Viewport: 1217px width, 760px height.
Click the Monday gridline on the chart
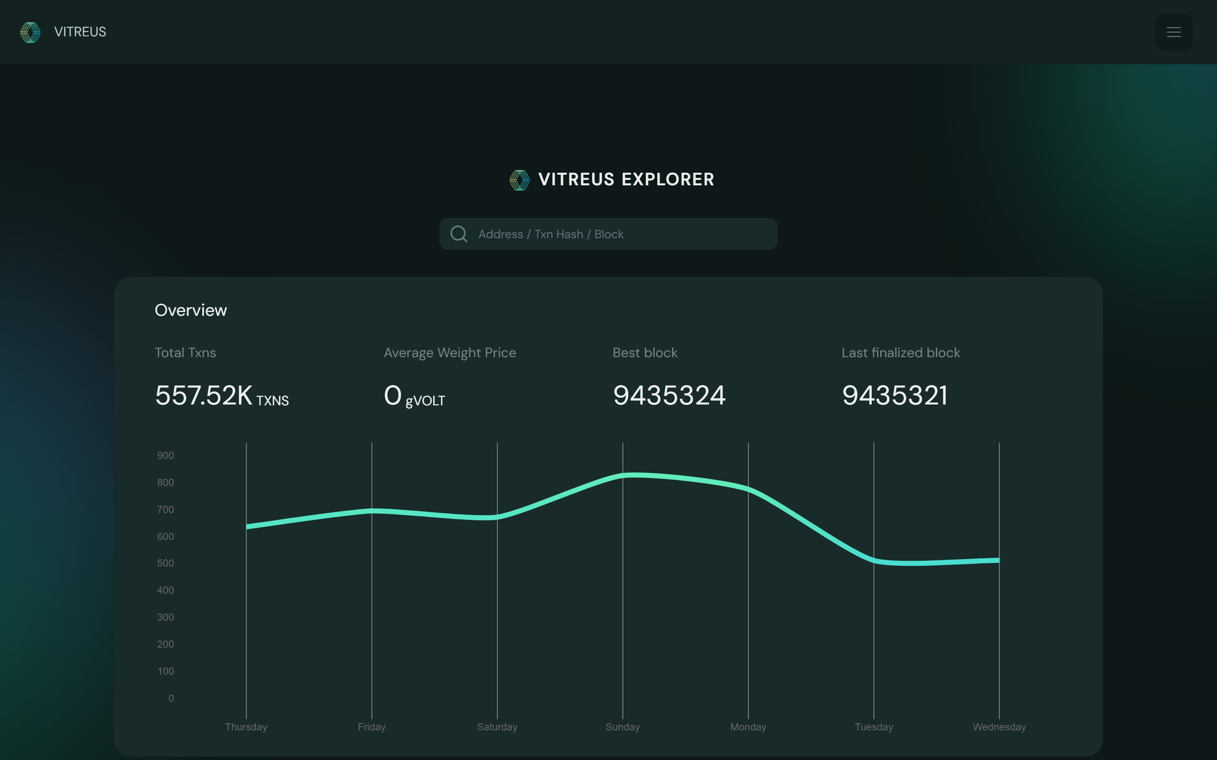click(748, 578)
